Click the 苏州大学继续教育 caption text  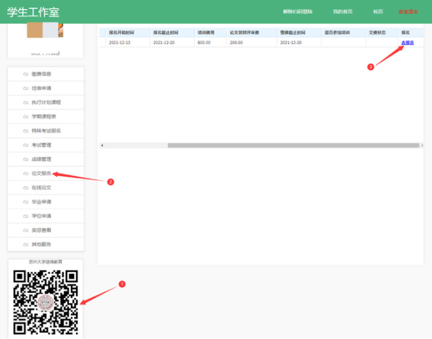point(46,262)
